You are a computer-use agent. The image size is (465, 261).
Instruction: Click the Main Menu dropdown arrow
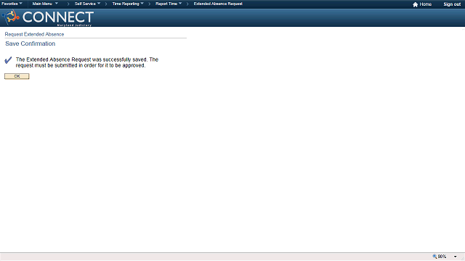[57, 4]
